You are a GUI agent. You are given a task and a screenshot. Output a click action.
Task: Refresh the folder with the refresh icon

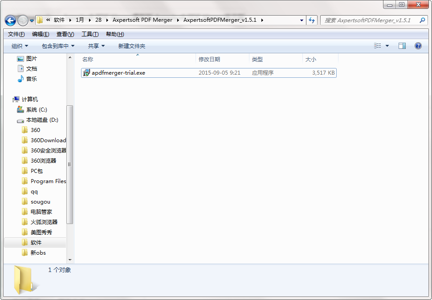coord(312,20)
